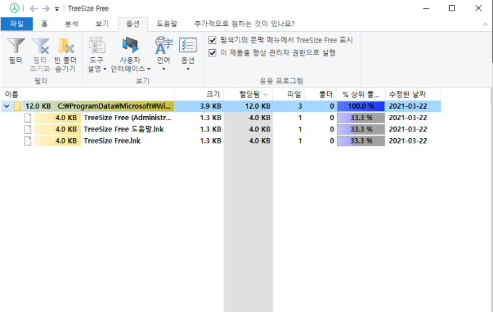Click the back arrow in title bar

[34, 9]
